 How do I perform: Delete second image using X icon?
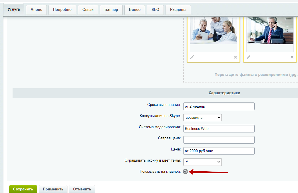(x=292, y=57)
